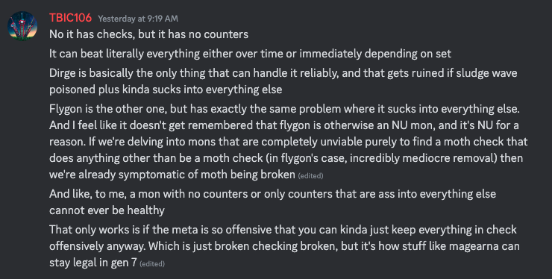Select the 'It can beat literally everything' message

(x=251, y=54)
